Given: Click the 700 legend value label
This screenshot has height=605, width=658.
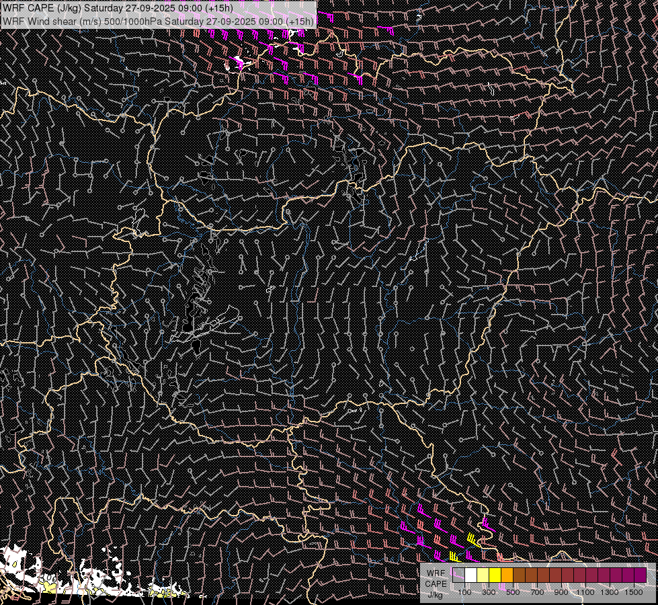Looking at the screenshot, I should pyautogui.click(x=537, y=592).
